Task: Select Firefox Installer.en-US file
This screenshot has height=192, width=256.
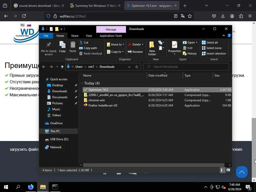Action: pos(157,105)
